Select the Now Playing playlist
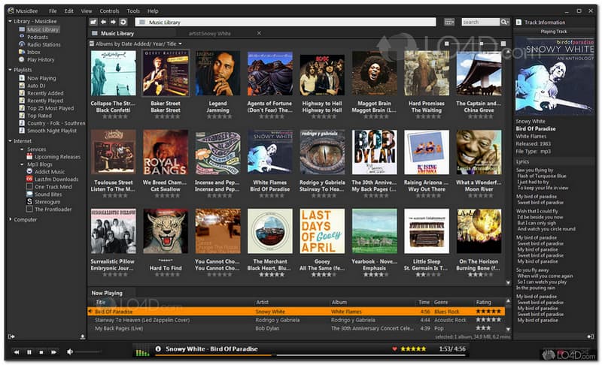The height and width of the screenshot is (365, 602). click(41, 78)
